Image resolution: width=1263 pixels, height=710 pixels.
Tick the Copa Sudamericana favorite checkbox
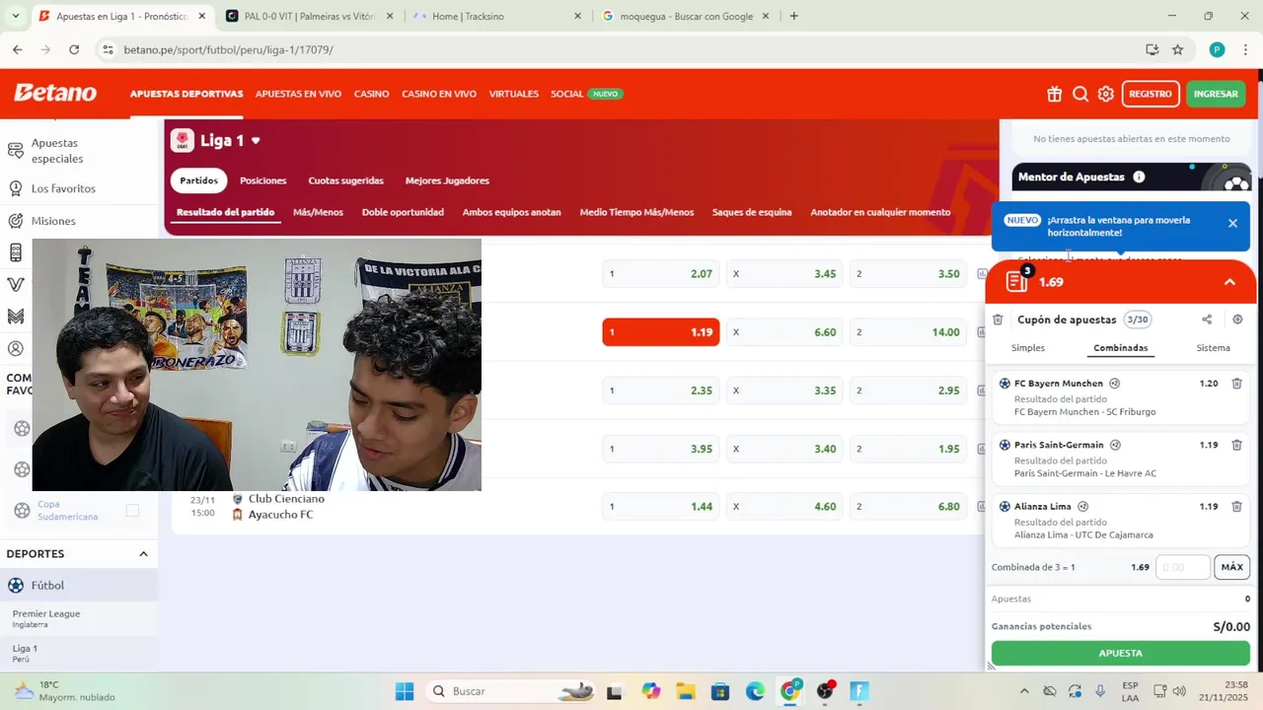[x=132, y=510]
